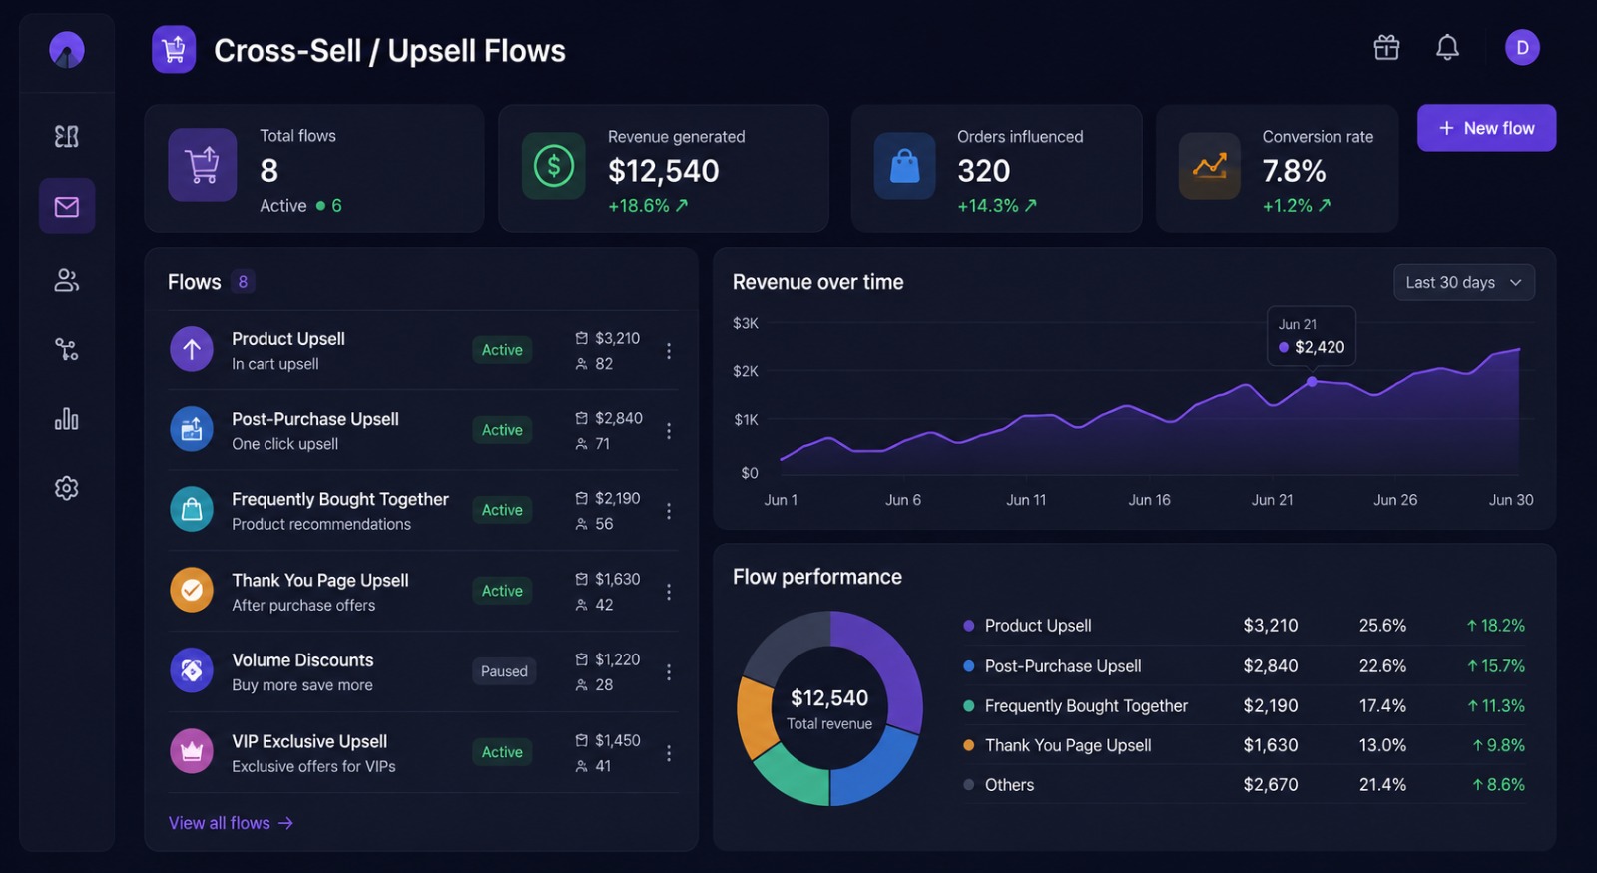1597x873 pixels.
Task: Create a New flow
Action: coord(1486,128)
